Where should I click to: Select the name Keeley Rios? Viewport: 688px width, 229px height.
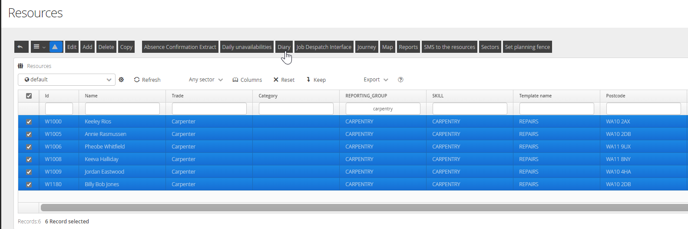point(98,122)
